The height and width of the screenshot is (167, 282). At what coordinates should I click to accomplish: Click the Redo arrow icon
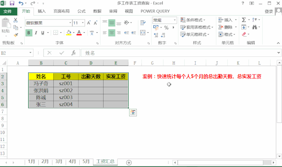coord(33,3)
